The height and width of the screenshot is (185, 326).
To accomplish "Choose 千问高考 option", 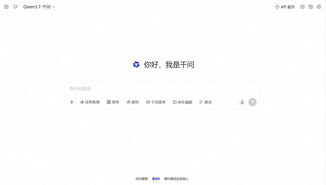I will point(155,102).
